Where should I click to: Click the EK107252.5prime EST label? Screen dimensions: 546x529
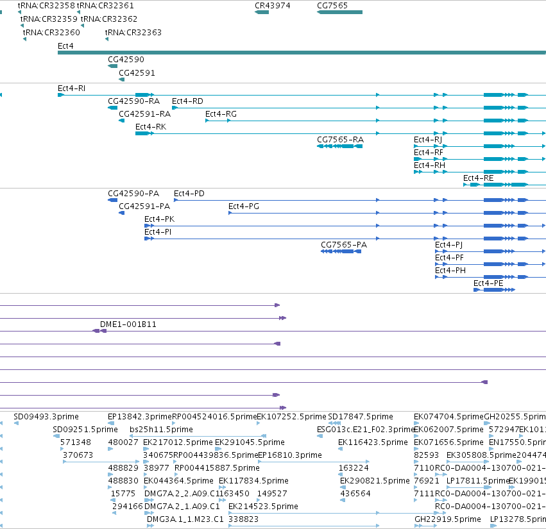[x=291, y=417]
